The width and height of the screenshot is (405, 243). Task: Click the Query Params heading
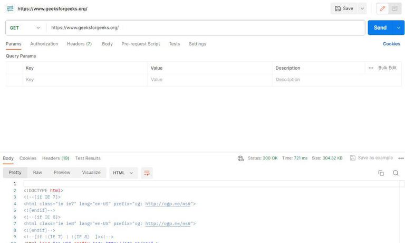tap(21, 56)
